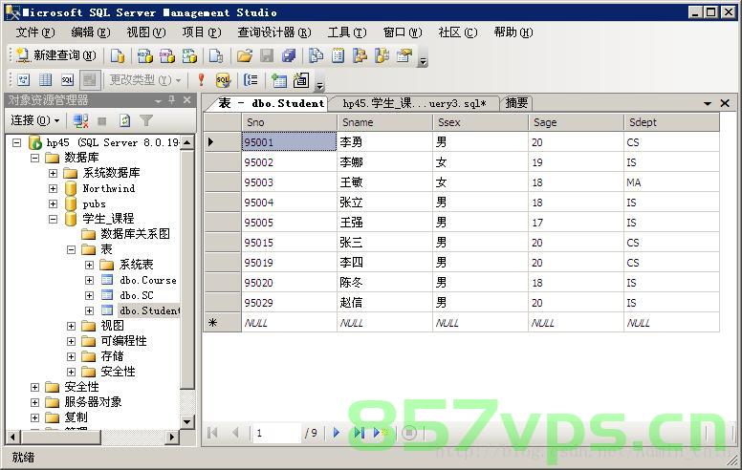The height and width of the screenshot is (470, 742).
Task: Click the template explorer icon
Action: [x=382, y=55]
